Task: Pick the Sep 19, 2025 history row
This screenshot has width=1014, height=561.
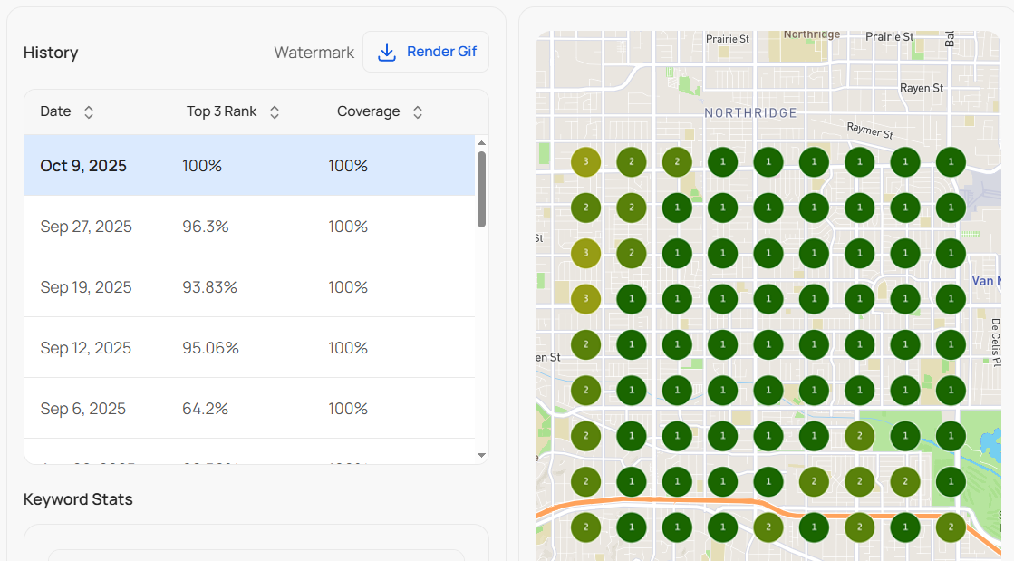Action: 249,287
